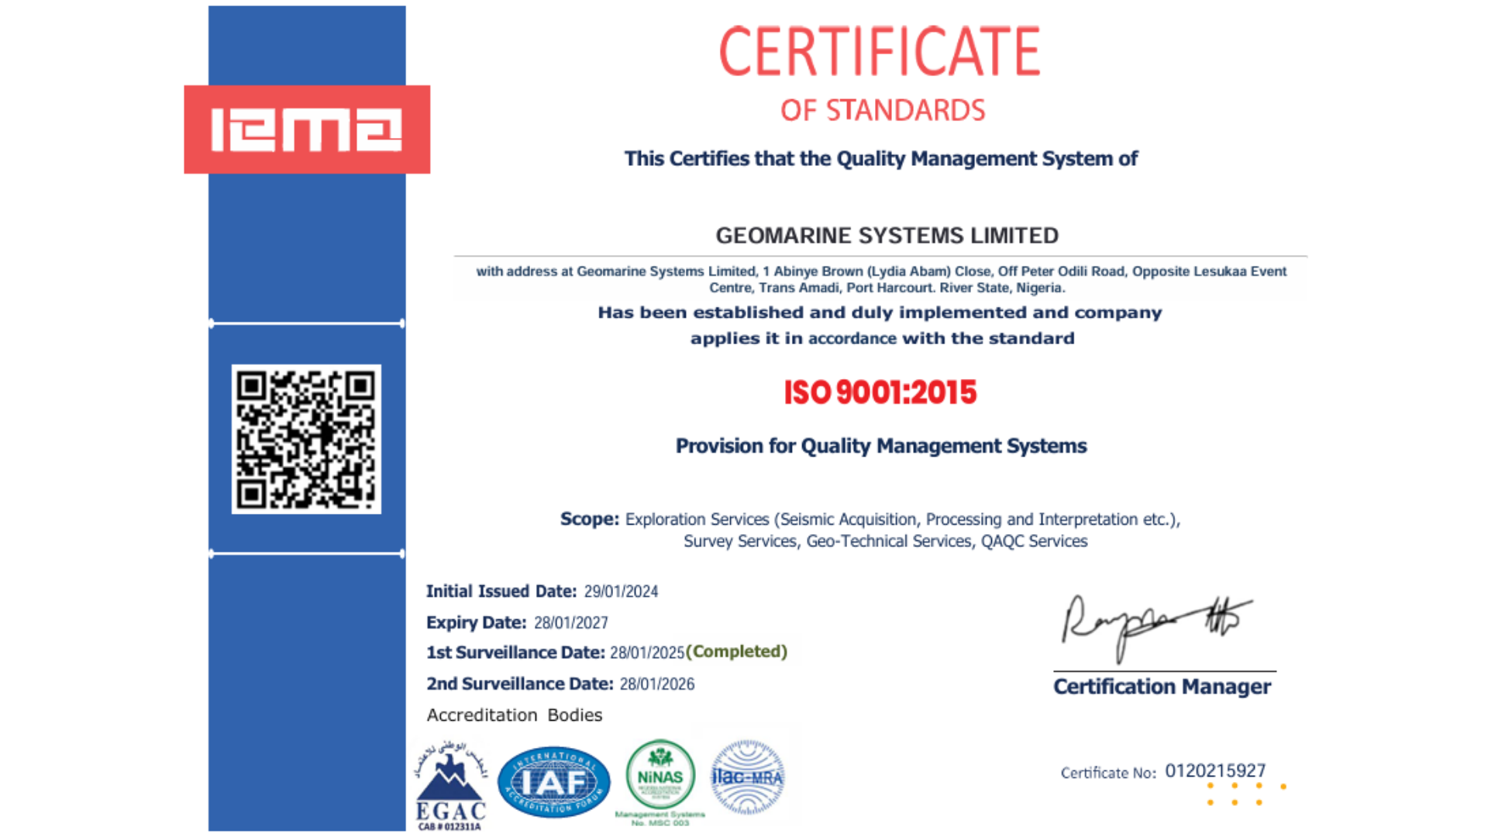Click the green Completed status text
The image size is (1488, 837).
tap(736, 652)
